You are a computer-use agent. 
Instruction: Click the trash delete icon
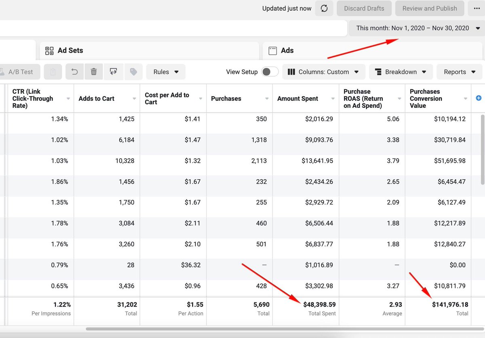(x=94, y=72)
